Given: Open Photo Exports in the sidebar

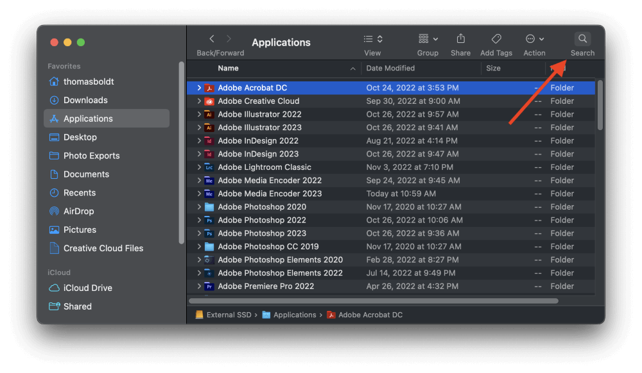Looking at the screenshot, I should 107,156.
